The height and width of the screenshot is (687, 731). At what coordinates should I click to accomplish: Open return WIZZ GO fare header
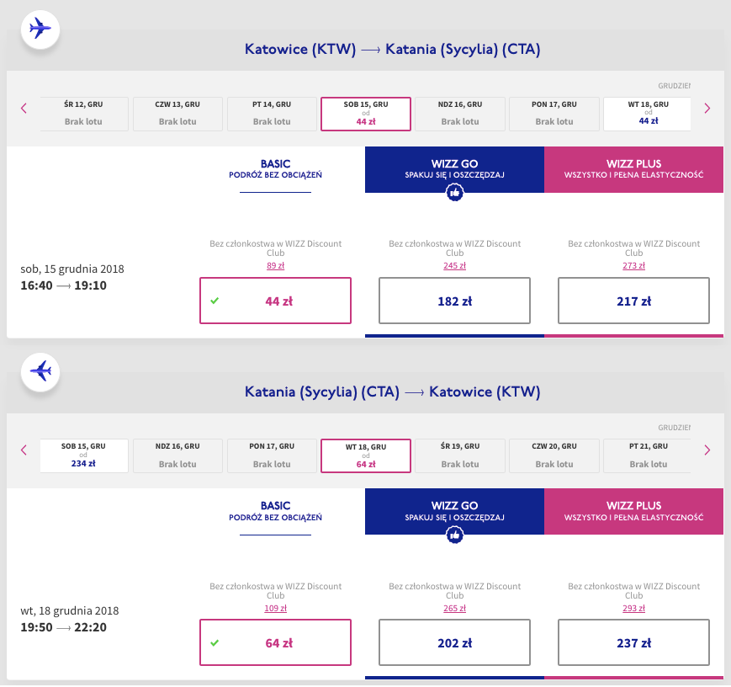454,512
